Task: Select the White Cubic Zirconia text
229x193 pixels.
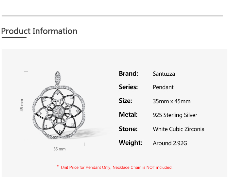Action: click(178, 129)
